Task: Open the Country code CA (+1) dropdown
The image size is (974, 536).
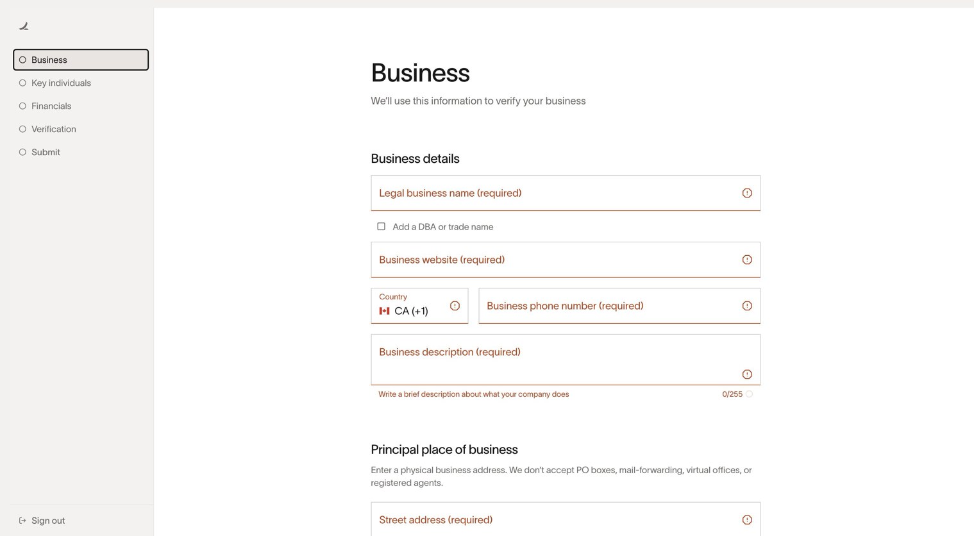Action: (x=419, y=306)
